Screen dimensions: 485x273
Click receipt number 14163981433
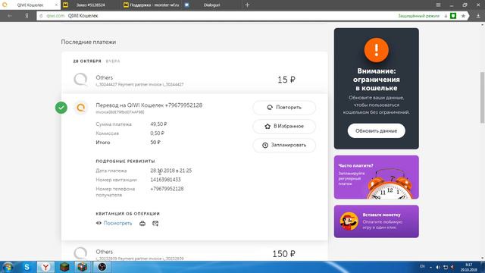pos(165,180)
